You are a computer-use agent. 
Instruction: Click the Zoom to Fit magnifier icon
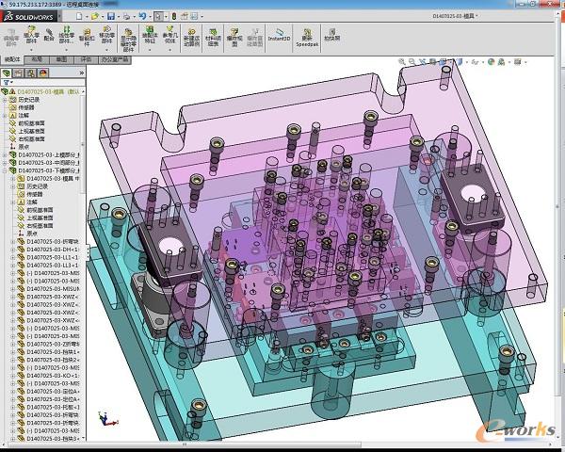click(403, 63)
